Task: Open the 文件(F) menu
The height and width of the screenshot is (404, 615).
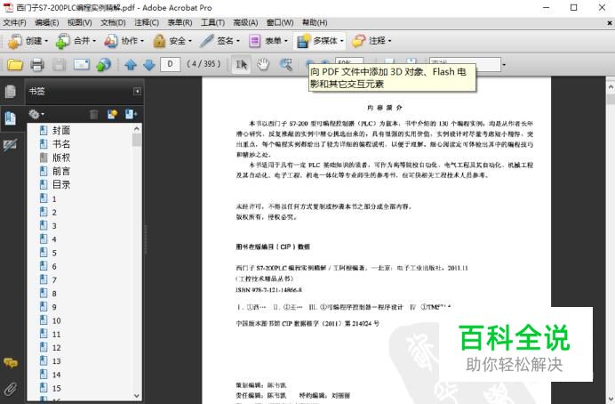Action: pos(14,23)
